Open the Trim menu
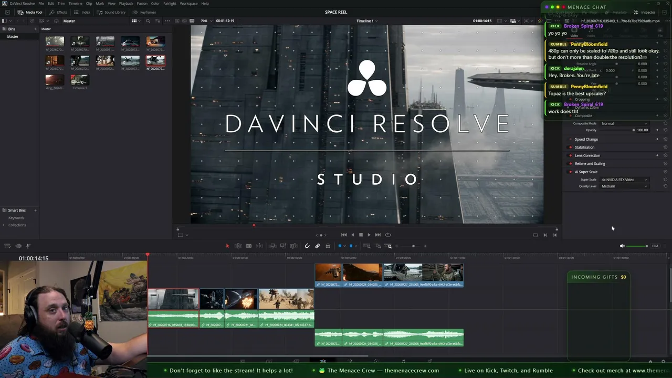672x378 pixels. (61, 4)
